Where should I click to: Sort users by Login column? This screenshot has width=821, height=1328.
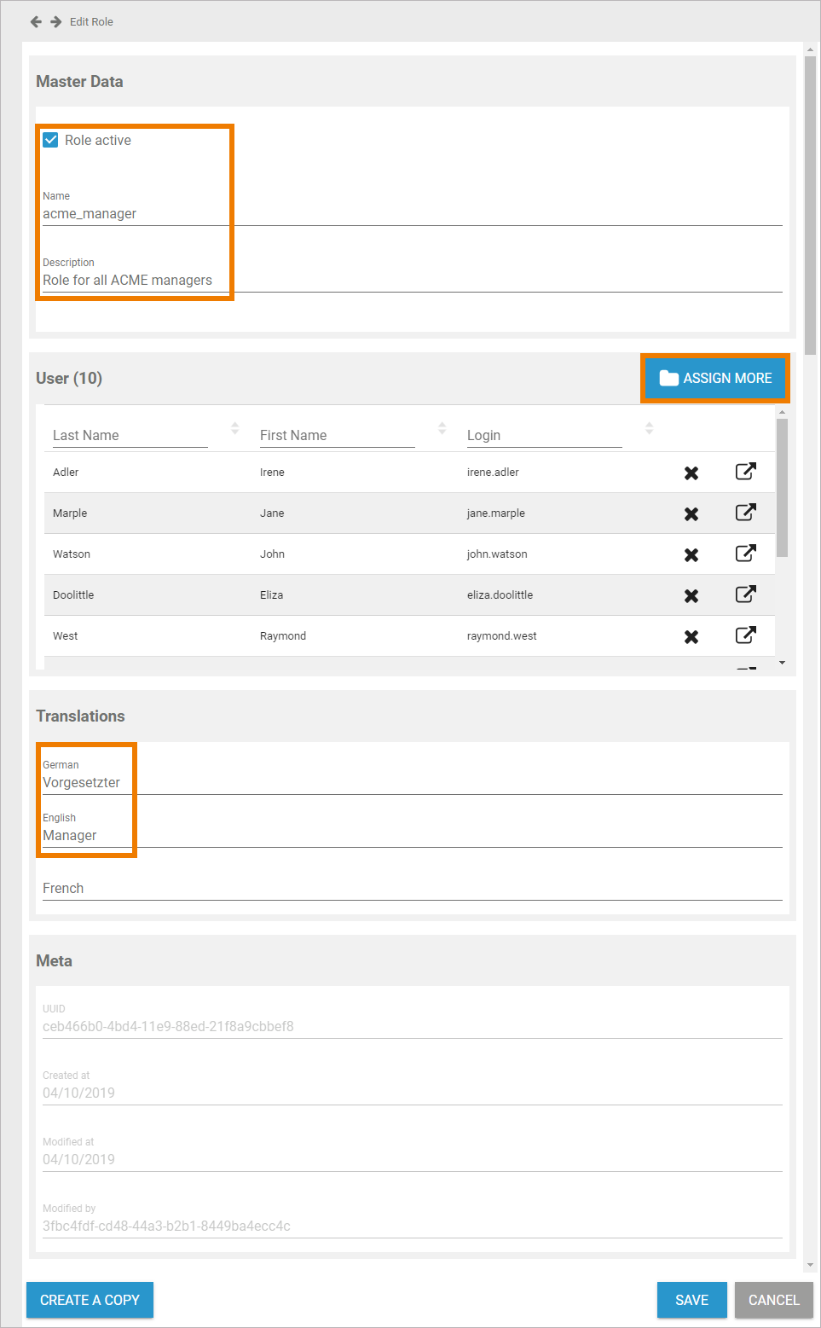coord(649,428)
